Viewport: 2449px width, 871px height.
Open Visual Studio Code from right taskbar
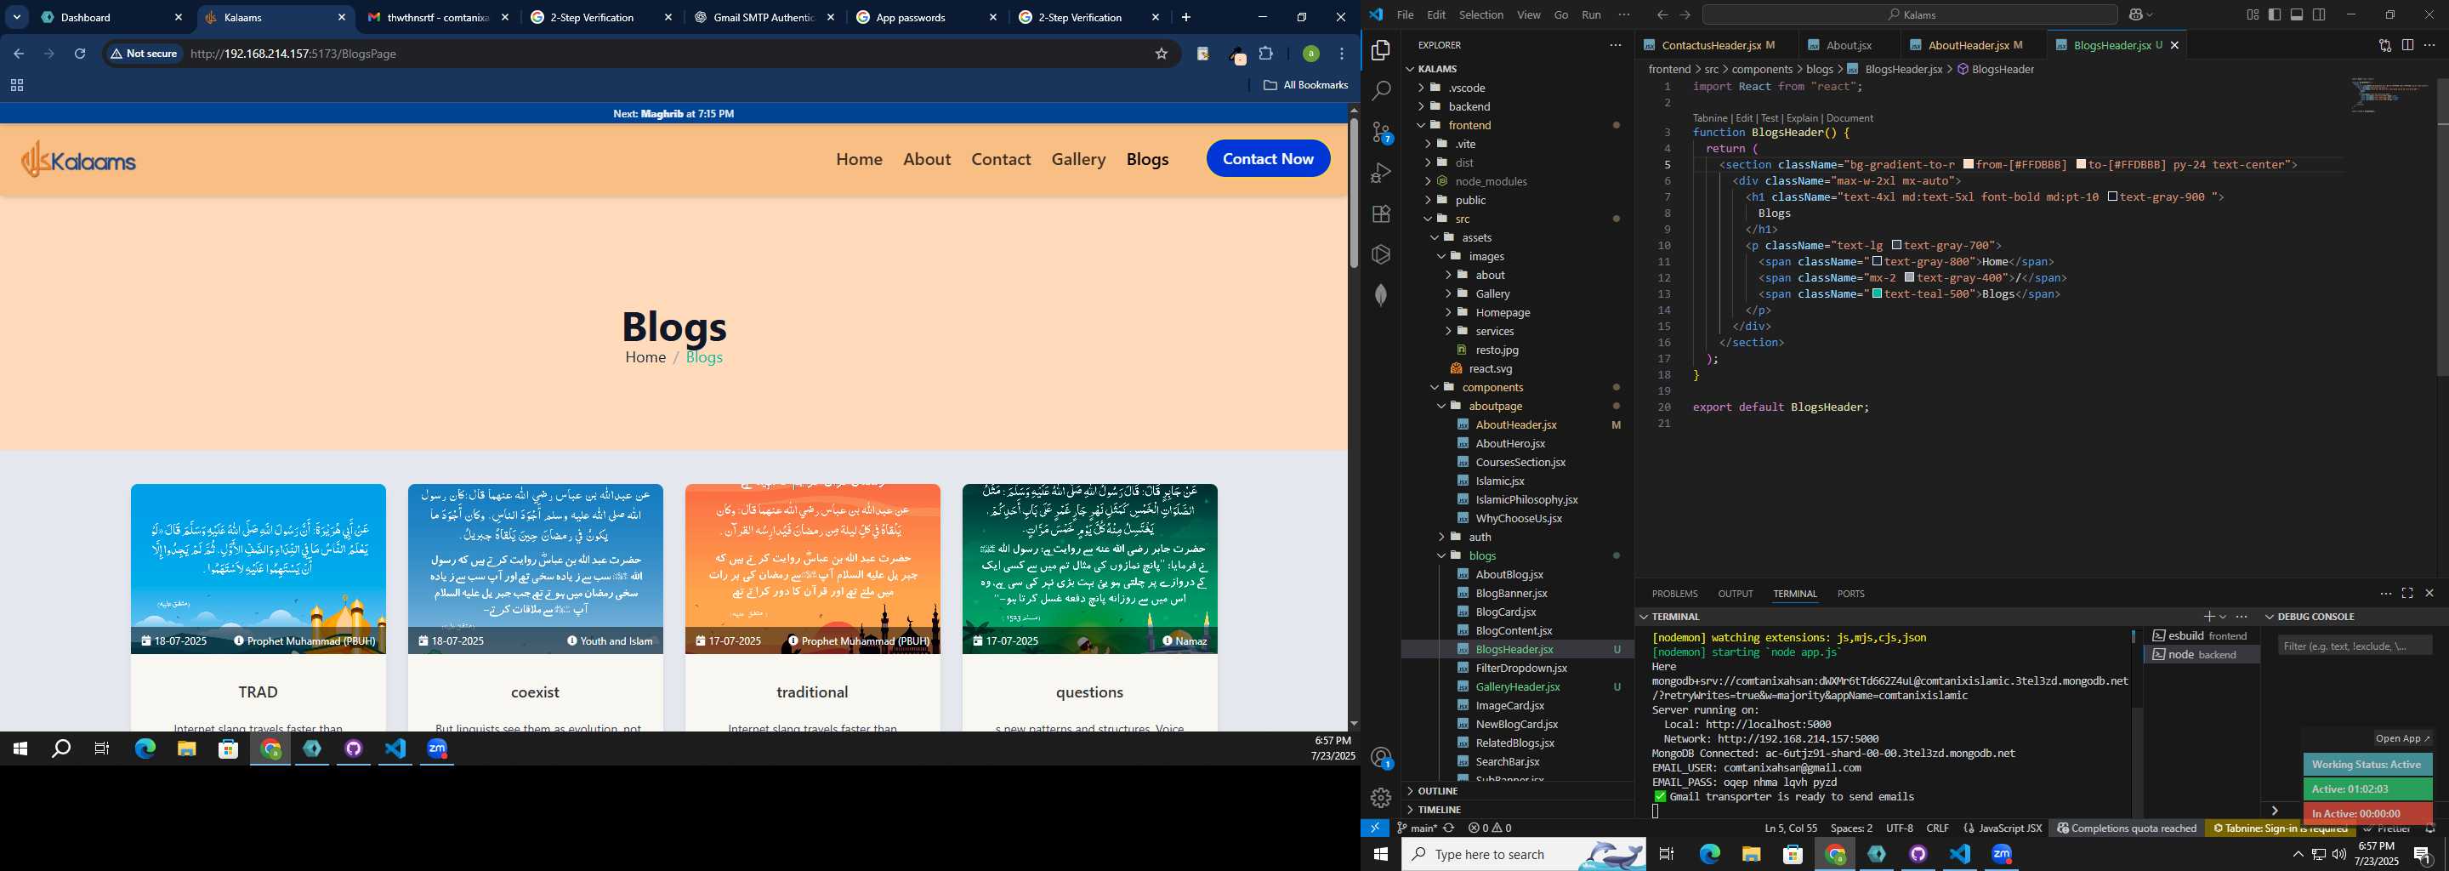click(1959, 854)
